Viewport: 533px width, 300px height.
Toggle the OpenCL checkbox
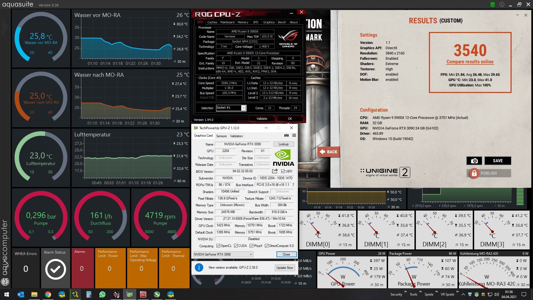click(218, 246)
